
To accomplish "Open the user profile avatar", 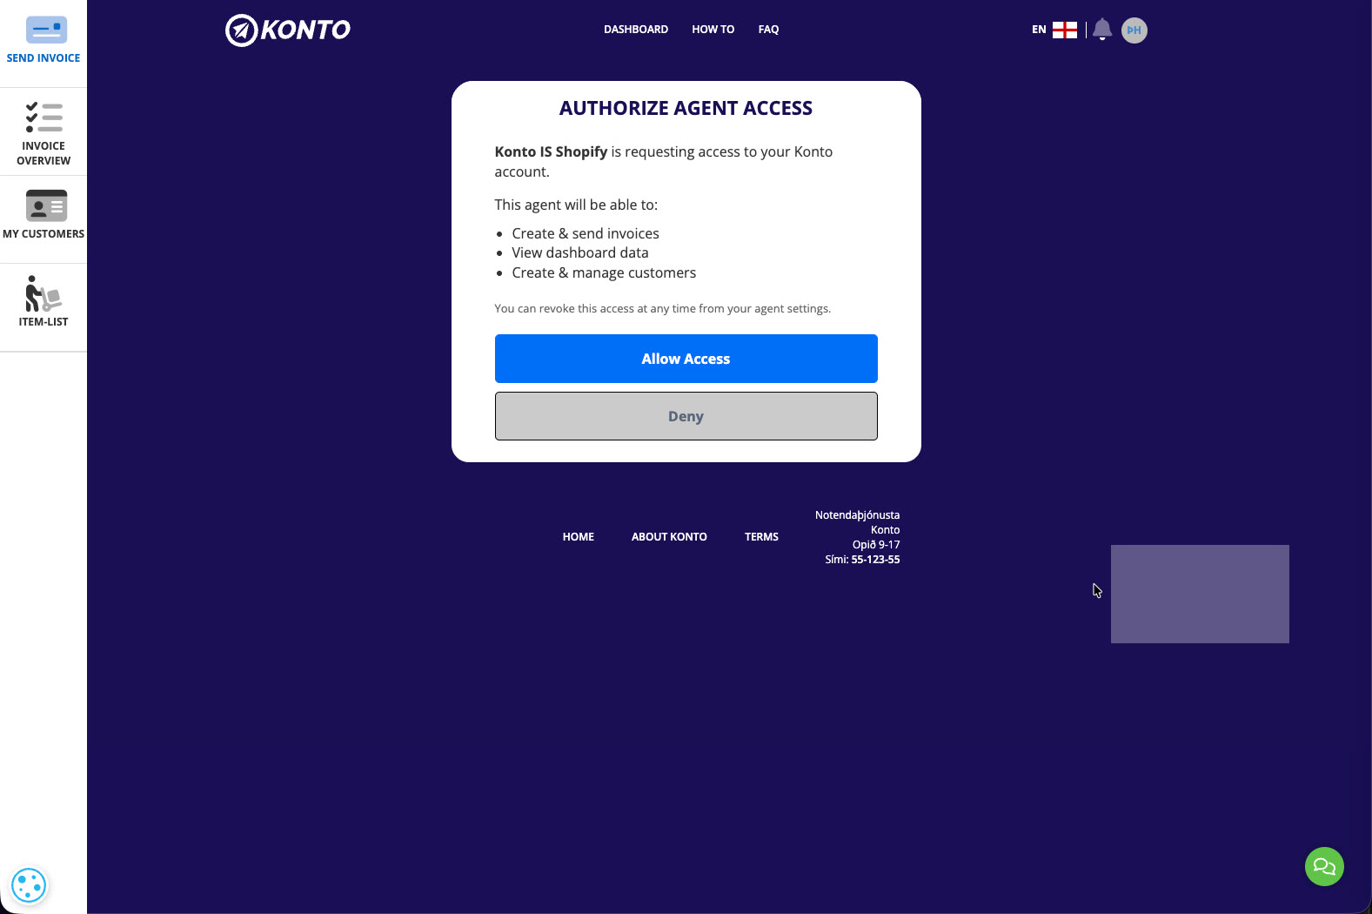I will point(1134,30).
